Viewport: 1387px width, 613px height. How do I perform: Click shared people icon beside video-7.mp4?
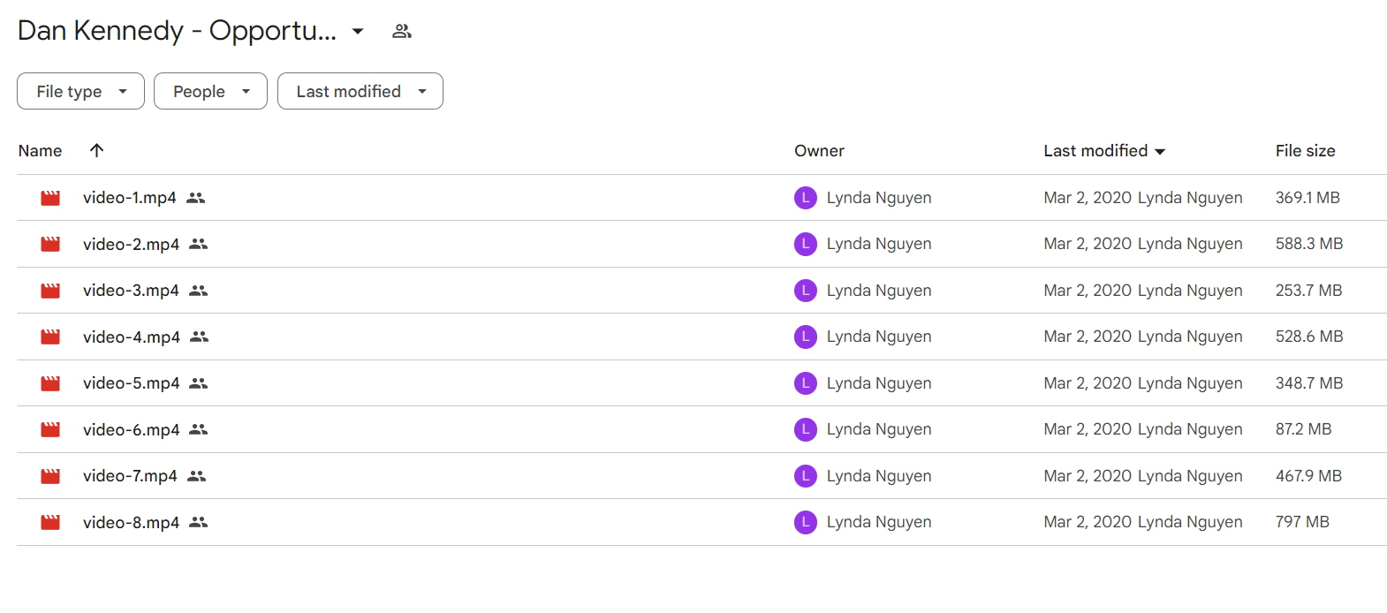[197, 476]
